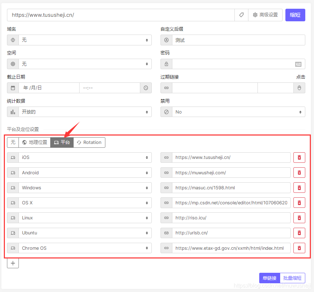Viewport: 314px width, 292px height.
Task: Delete the Linux platform row
Action: click(299, 218)
